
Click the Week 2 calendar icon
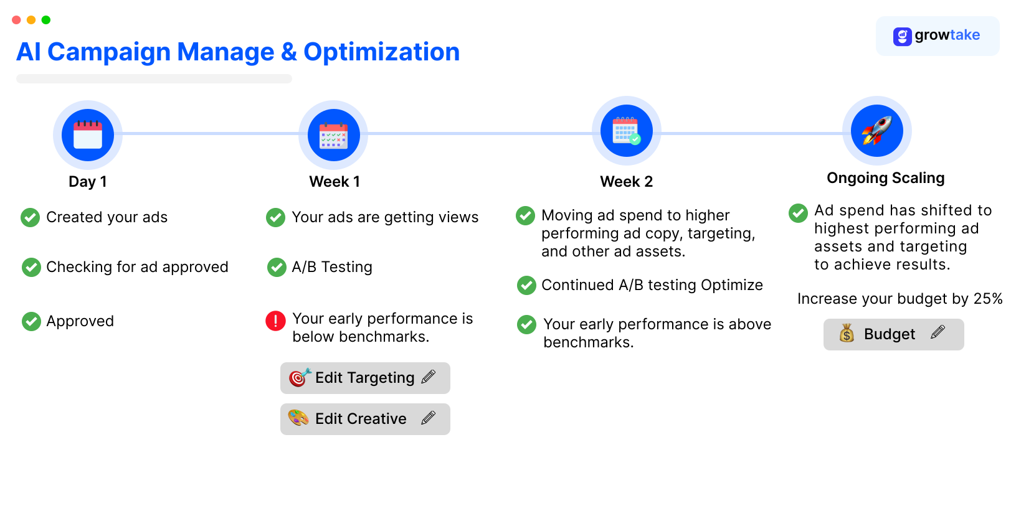626,131
